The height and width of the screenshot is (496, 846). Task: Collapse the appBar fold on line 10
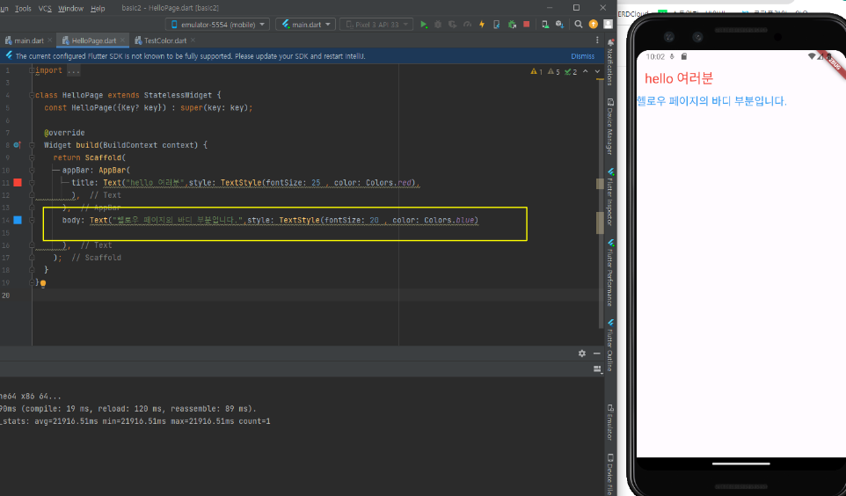[x=32, y=170]
